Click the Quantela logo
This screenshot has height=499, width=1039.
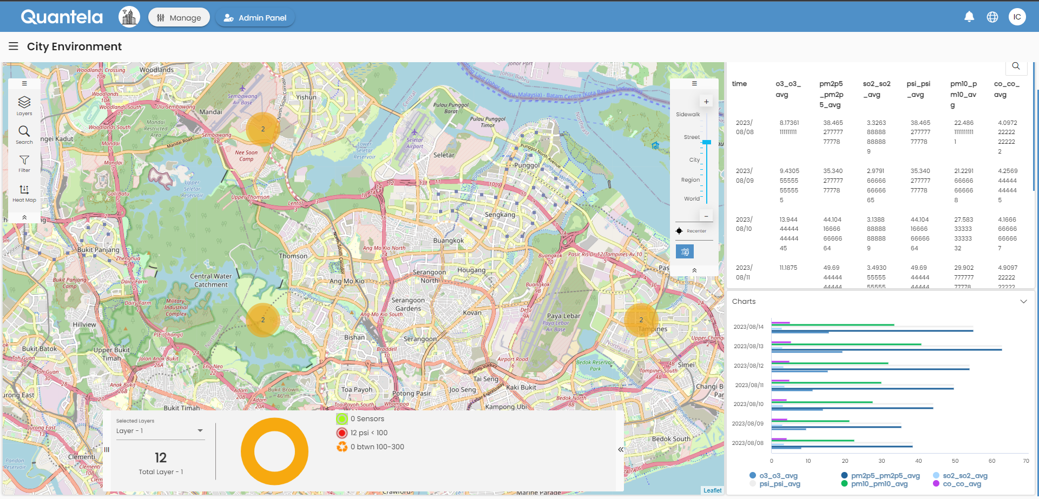pos(62,17)
